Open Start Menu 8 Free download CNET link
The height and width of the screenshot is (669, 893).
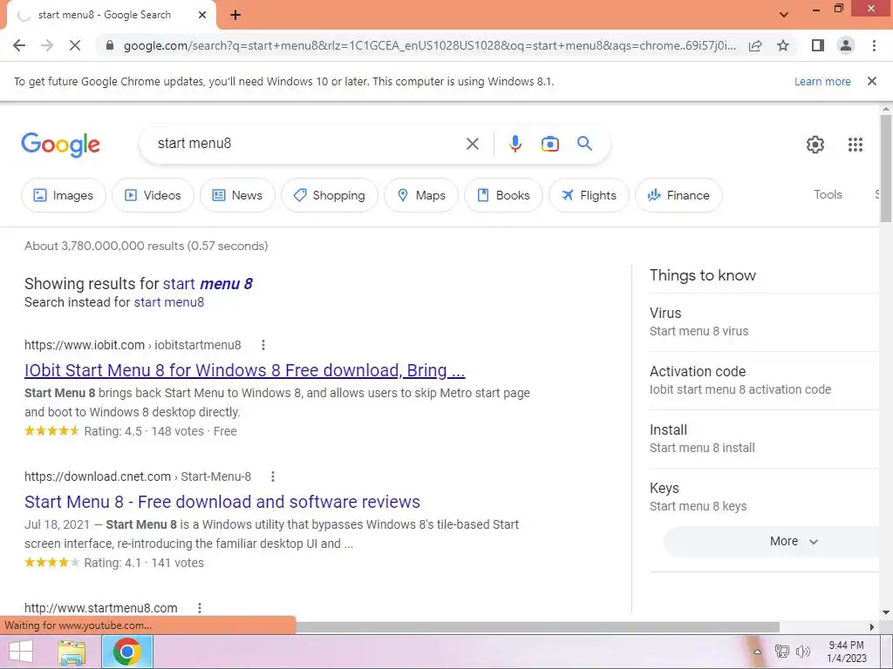[x=222, y=502]
